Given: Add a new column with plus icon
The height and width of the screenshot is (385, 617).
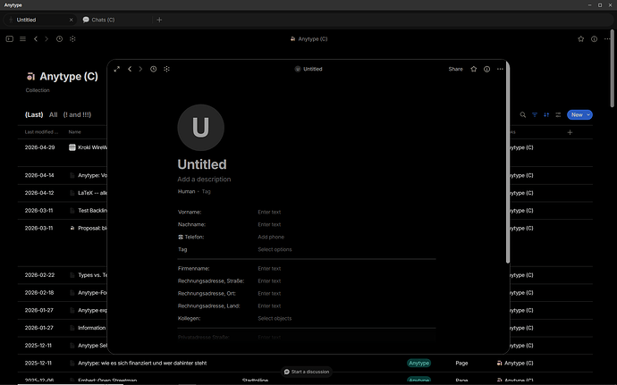Looking at the screenshot, I should pyautogui.click(x=570, y=132).
